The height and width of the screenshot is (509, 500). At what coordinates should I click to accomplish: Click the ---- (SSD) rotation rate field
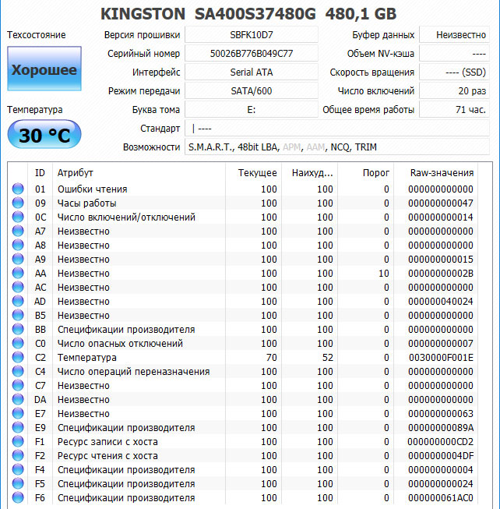click(454, 72)
